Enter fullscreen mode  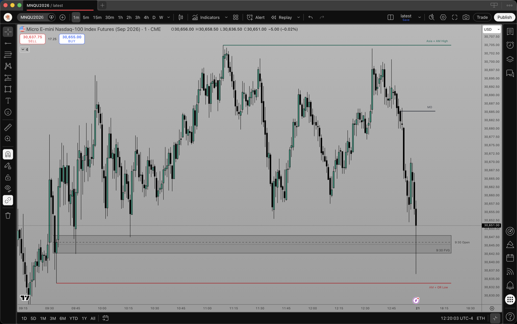click(x=455, y=18)
